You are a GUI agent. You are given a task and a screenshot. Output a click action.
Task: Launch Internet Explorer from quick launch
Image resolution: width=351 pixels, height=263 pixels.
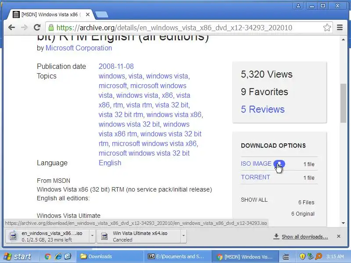[58, 256]
